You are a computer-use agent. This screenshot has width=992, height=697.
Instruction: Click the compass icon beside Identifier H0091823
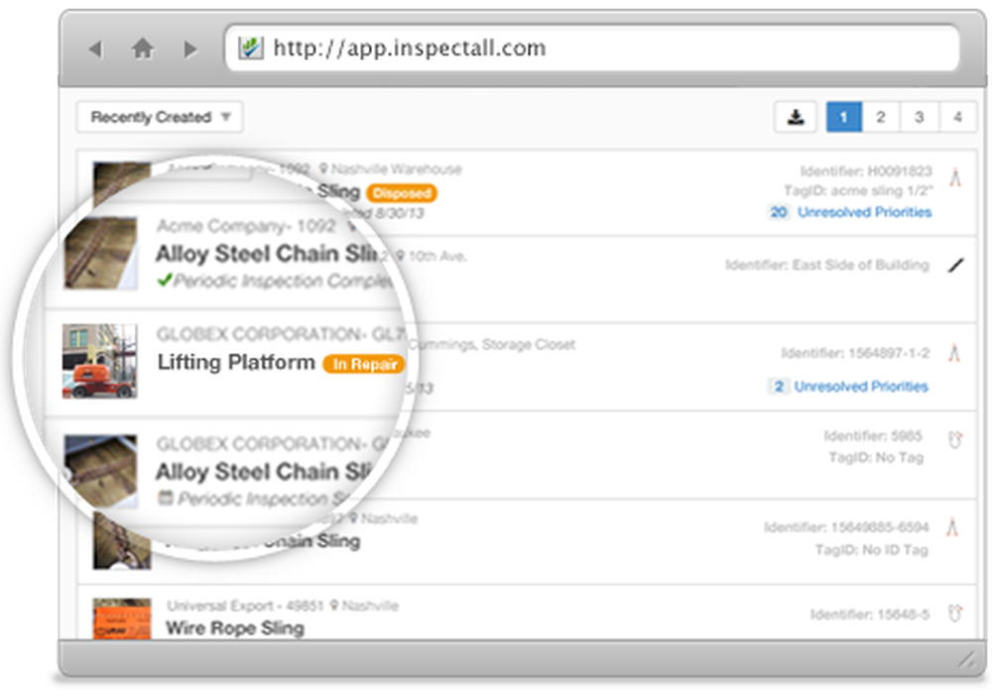[955, 177]
